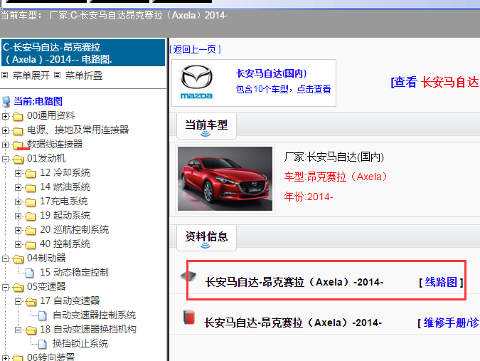Collapse the 18 自动变速器换挡机构 node
The image size is (480, 361).
pos(18,330)
